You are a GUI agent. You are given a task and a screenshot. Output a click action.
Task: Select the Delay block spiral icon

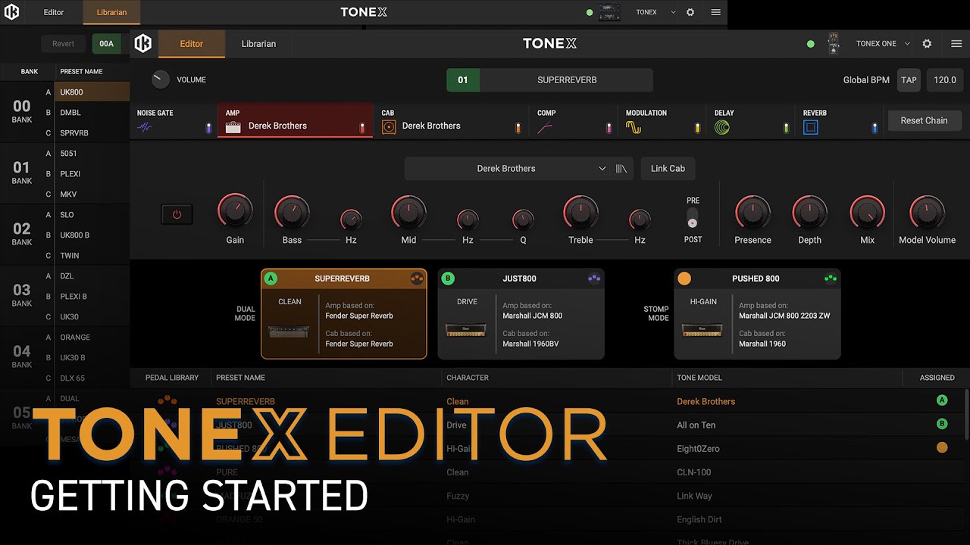click(x=722, y=128)
